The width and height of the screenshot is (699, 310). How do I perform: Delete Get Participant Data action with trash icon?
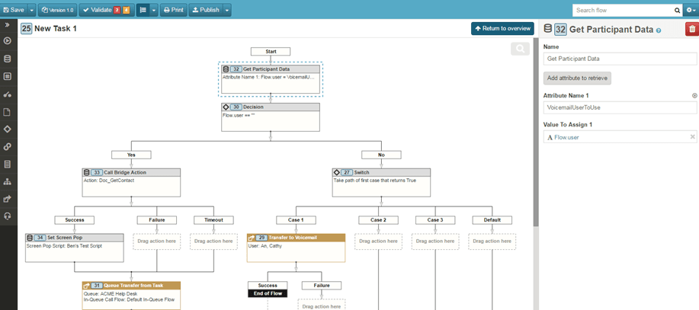point(691,29)
